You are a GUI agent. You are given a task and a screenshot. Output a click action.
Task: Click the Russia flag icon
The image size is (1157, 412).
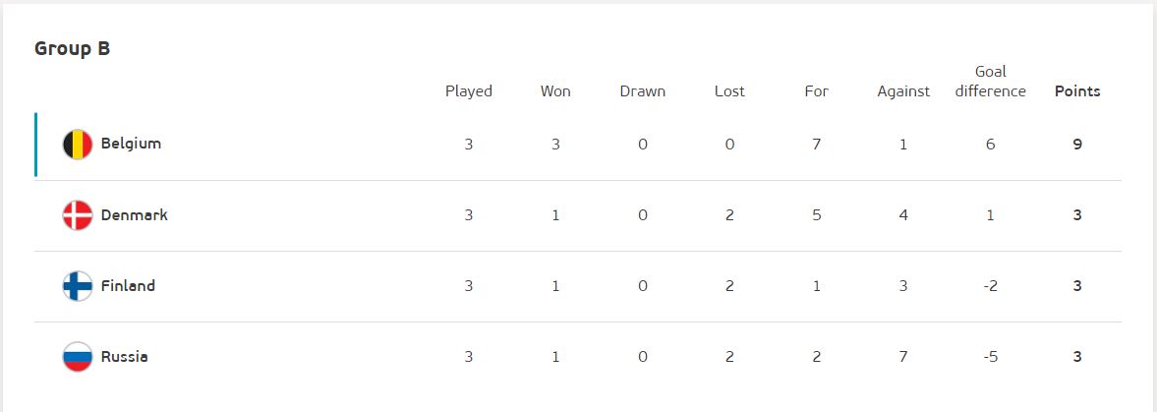coord(78,357)
